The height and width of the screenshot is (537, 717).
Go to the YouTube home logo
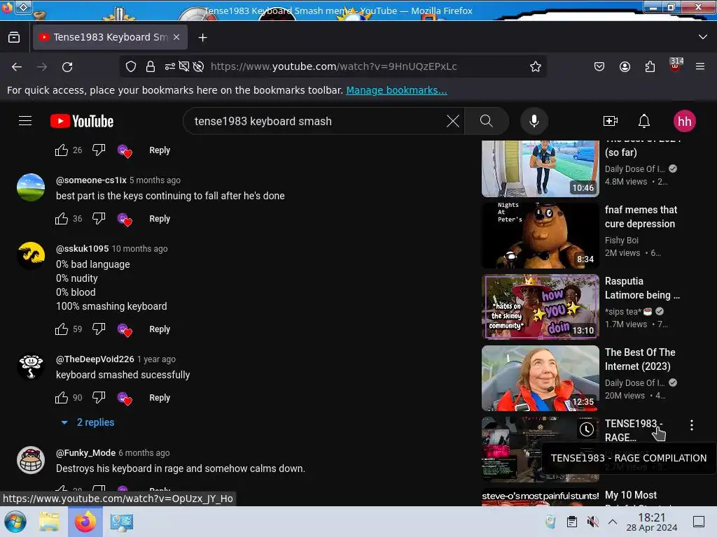[x=82, y=121]
